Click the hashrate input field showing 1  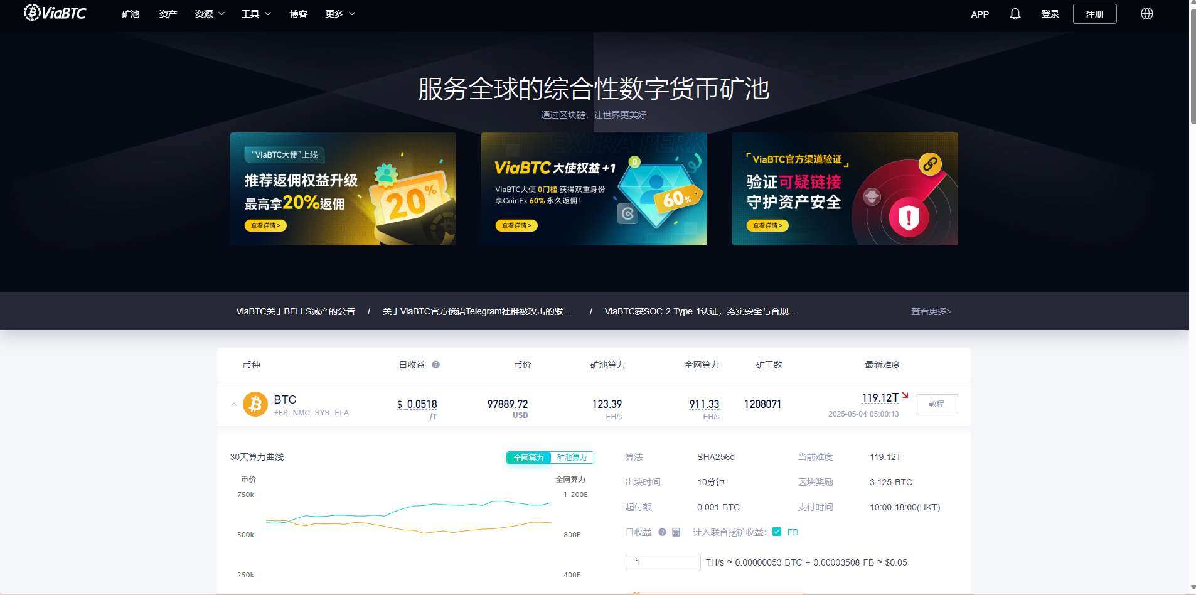coord(663,562)
